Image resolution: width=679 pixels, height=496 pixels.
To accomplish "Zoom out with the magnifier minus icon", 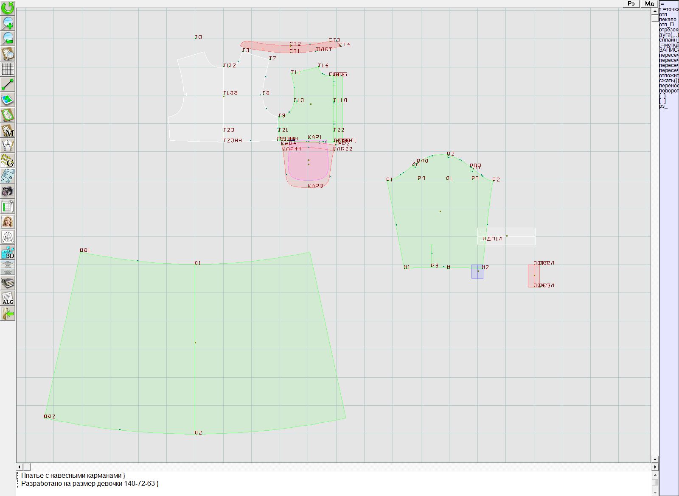I will coord(8,38).
